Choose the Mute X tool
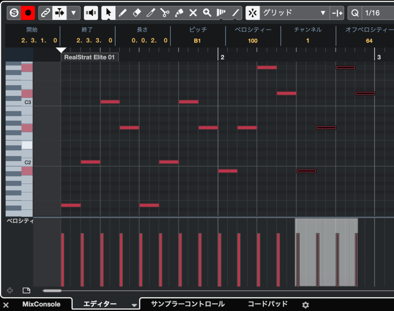The width and height of the screenshot is (394, 311). [x=193, y=13]
